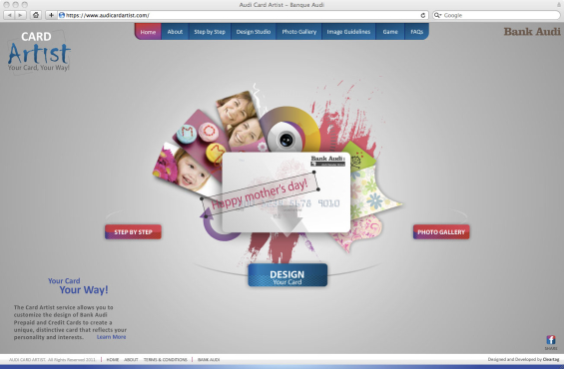Open the browser home page icon

pyautogui.click(x=36, y=15)
